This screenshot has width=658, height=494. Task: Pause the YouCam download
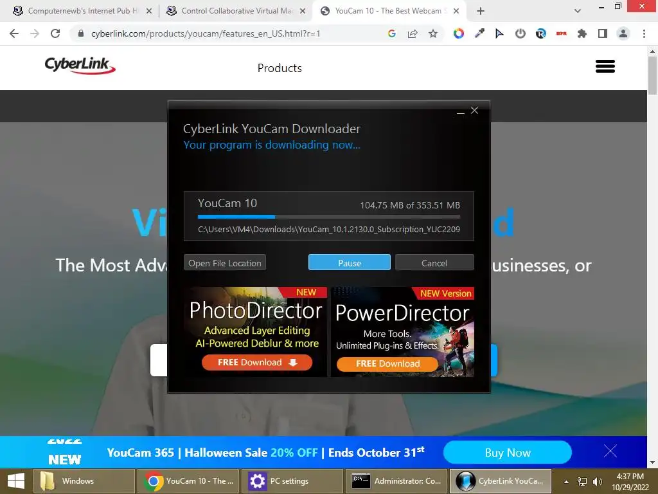(x=349, y=262)
